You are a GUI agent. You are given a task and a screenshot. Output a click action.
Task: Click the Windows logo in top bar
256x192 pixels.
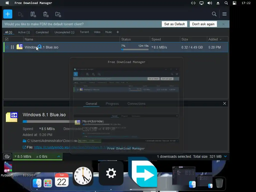(x=7, y=3)
